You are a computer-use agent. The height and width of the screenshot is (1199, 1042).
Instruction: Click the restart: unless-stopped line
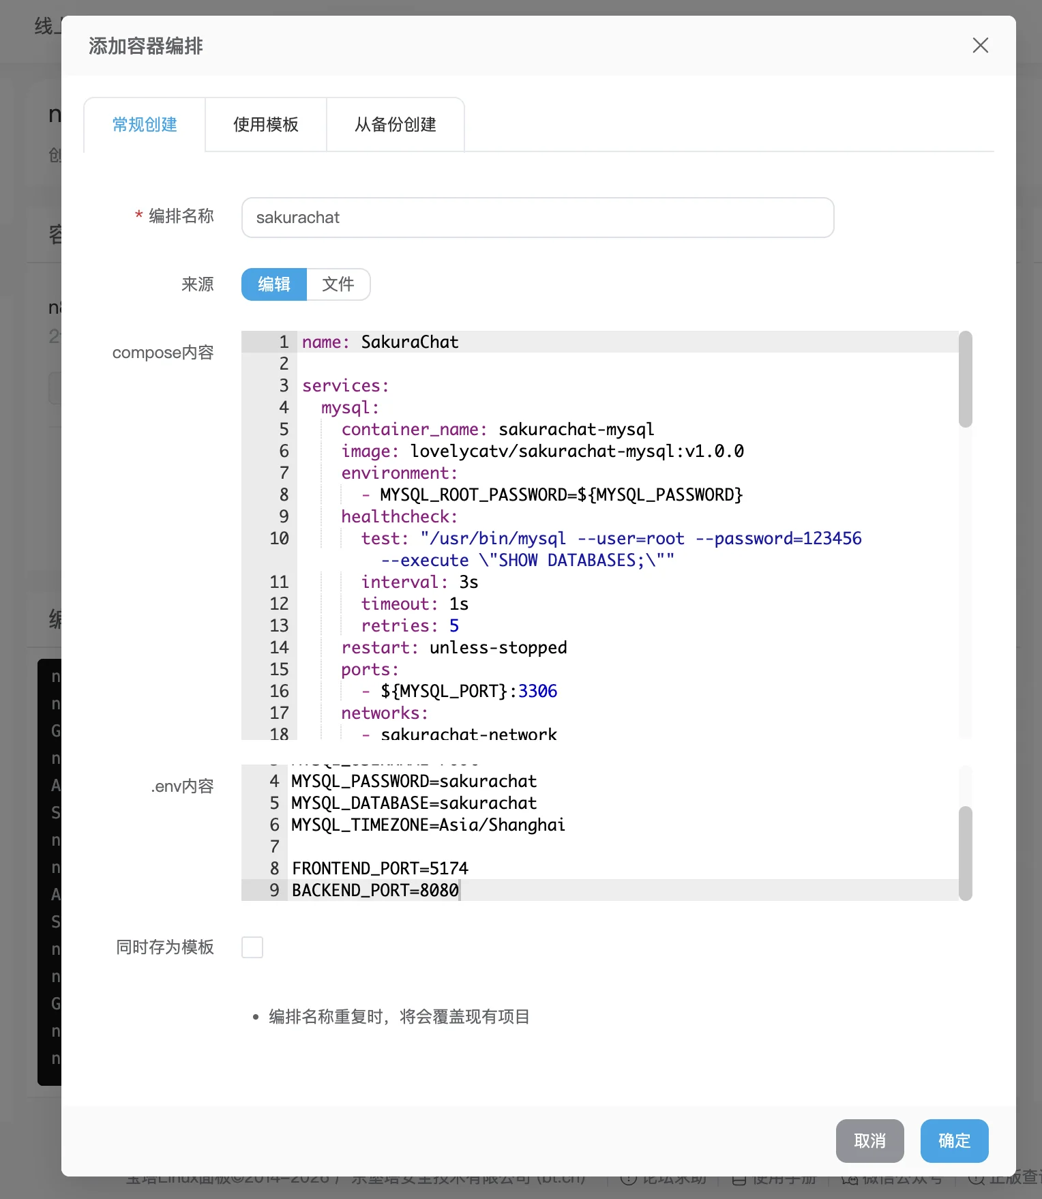(x=454, y=647)
